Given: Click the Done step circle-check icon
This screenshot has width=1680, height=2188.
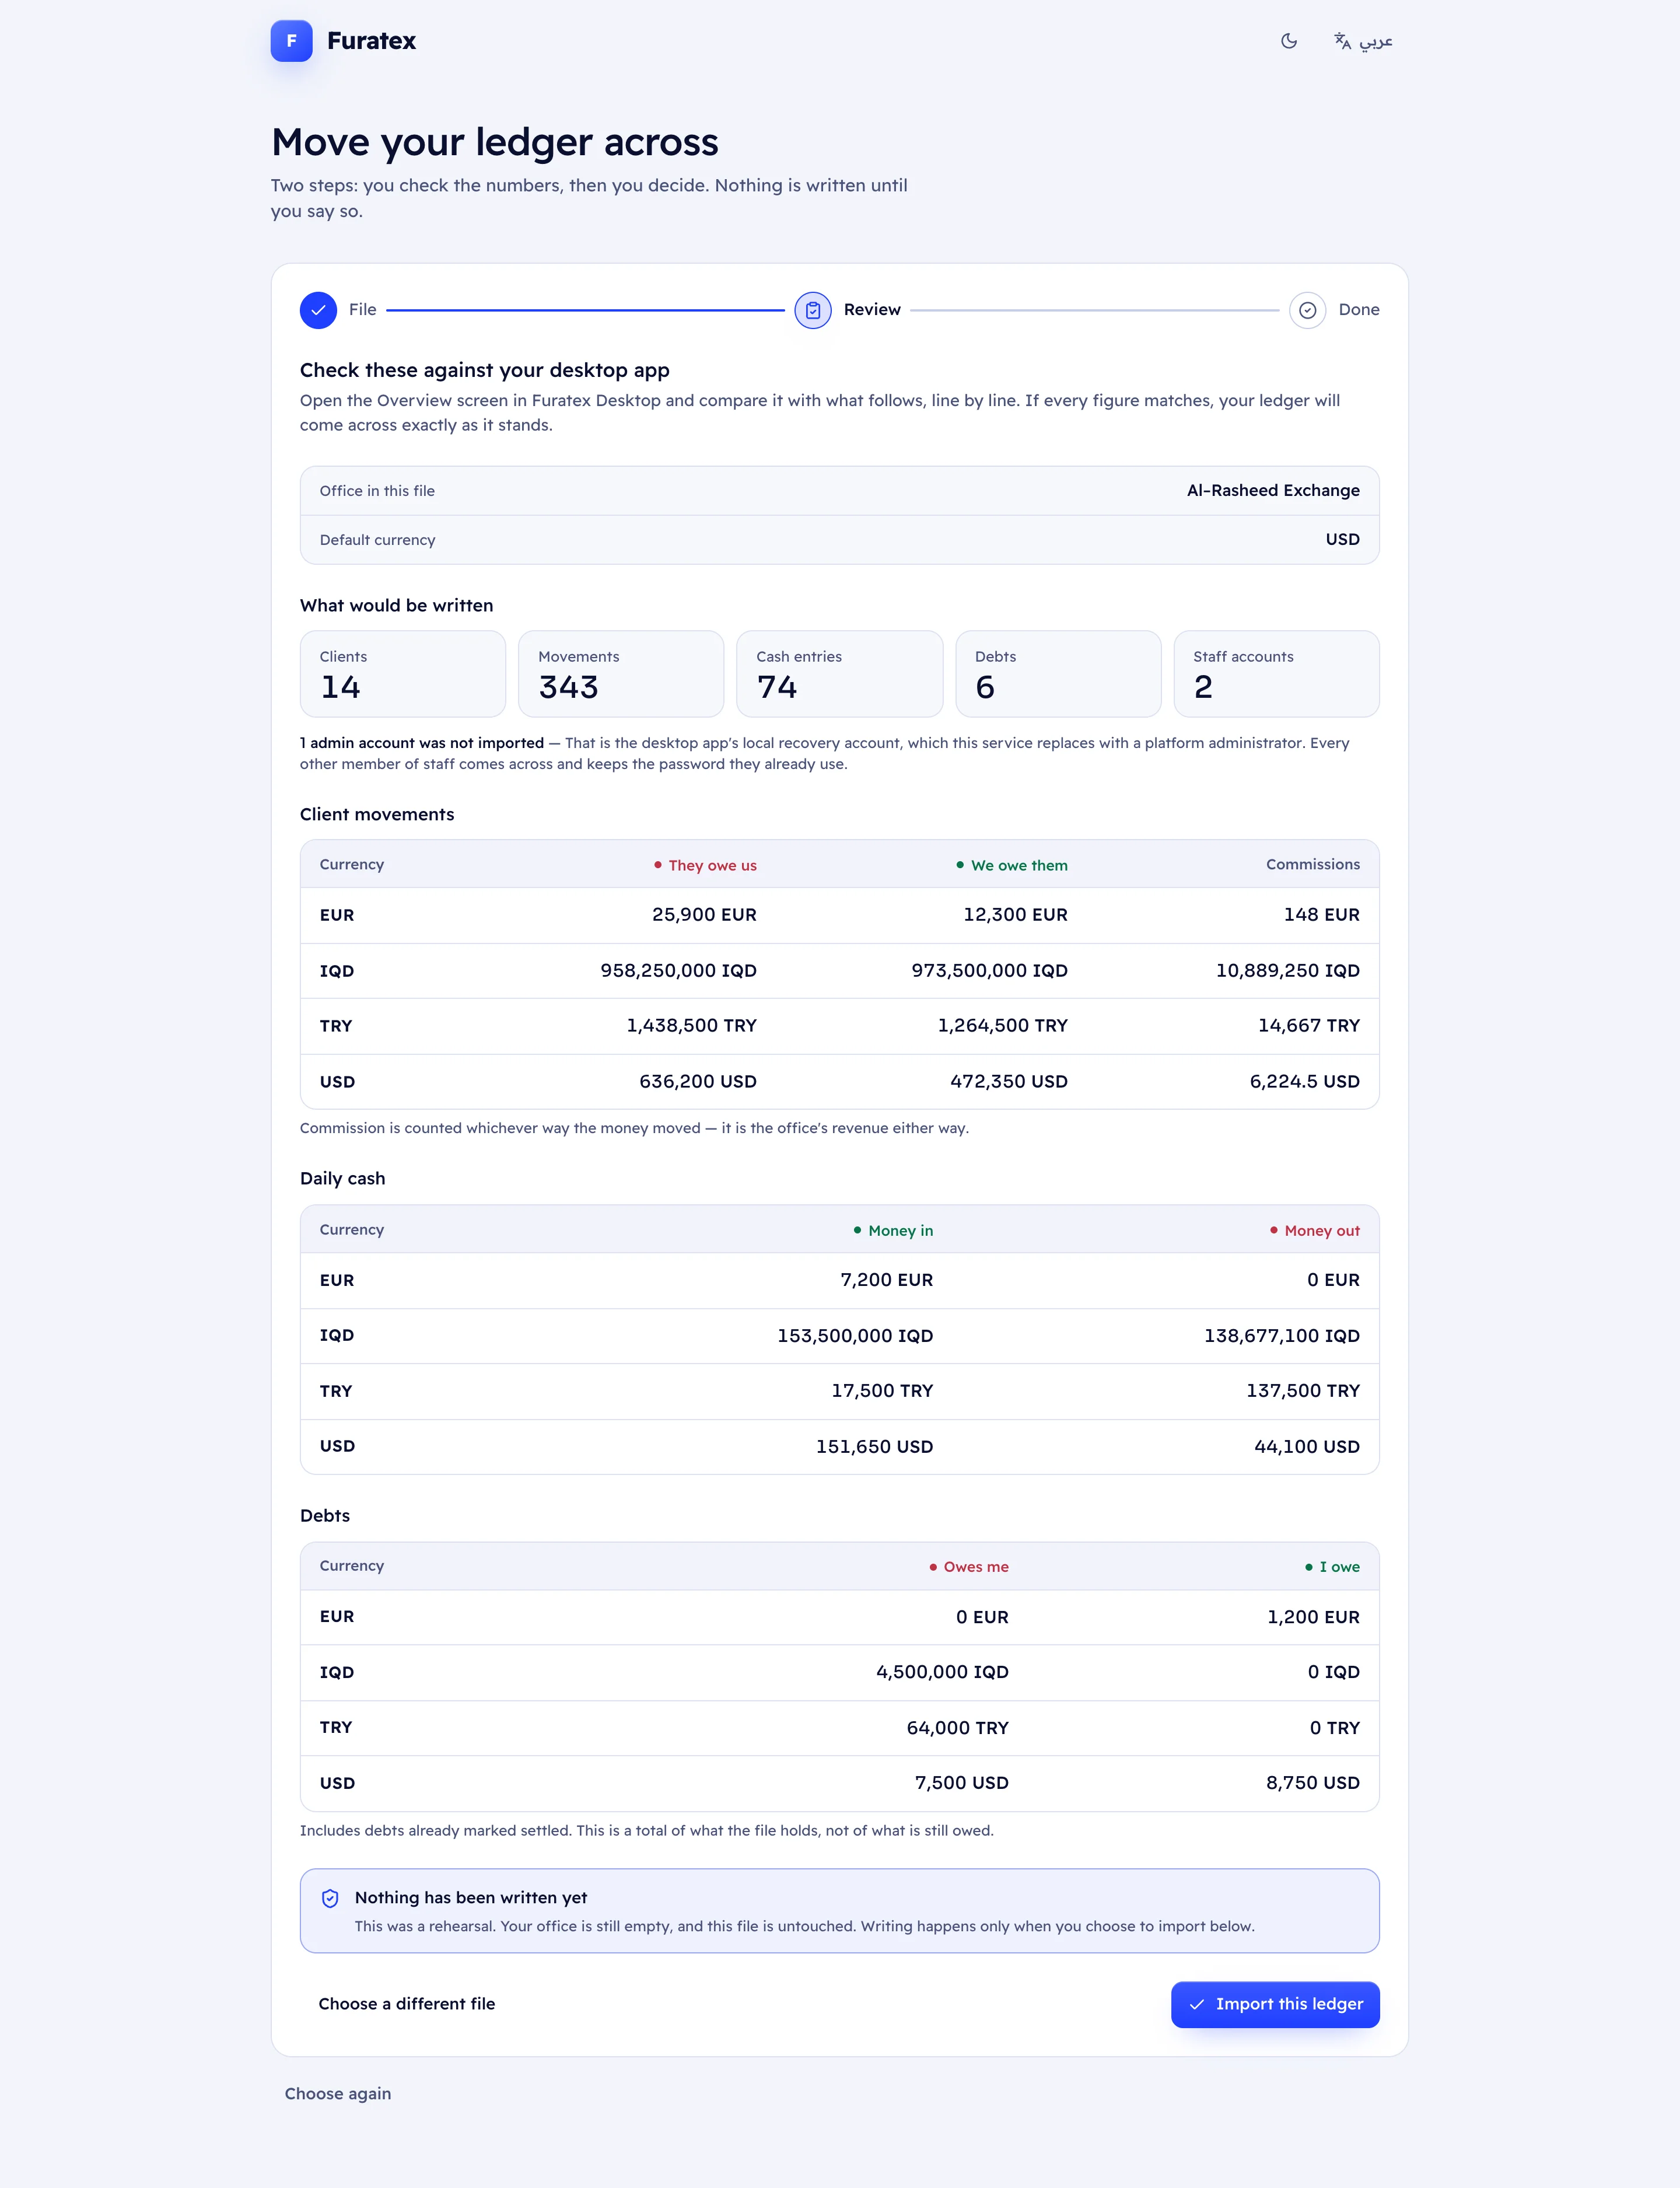Looking at the screenshot, I should click(1307, 310).
